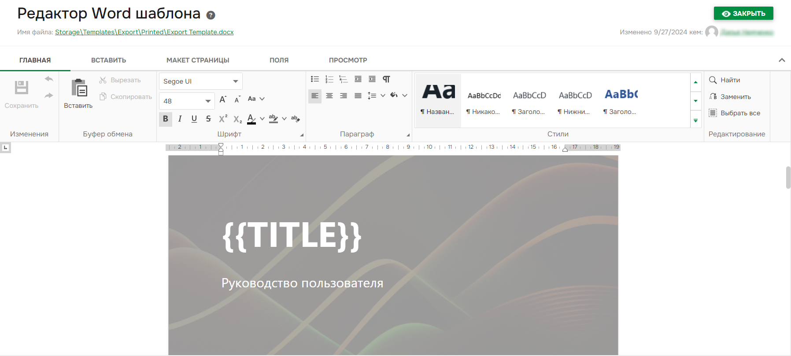
Task: Decrease font size with A-down icon
Action: (237, 99)
